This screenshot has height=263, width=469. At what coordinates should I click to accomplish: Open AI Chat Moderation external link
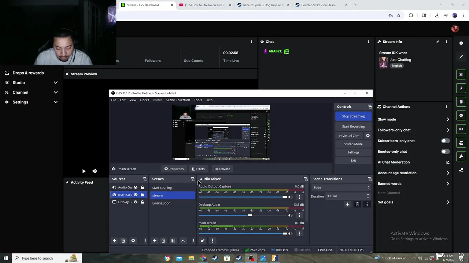448,162
